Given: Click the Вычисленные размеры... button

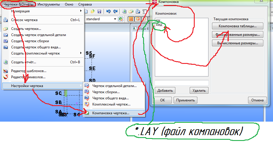Looking at the screenshot, I should click(x=238, y=43).
